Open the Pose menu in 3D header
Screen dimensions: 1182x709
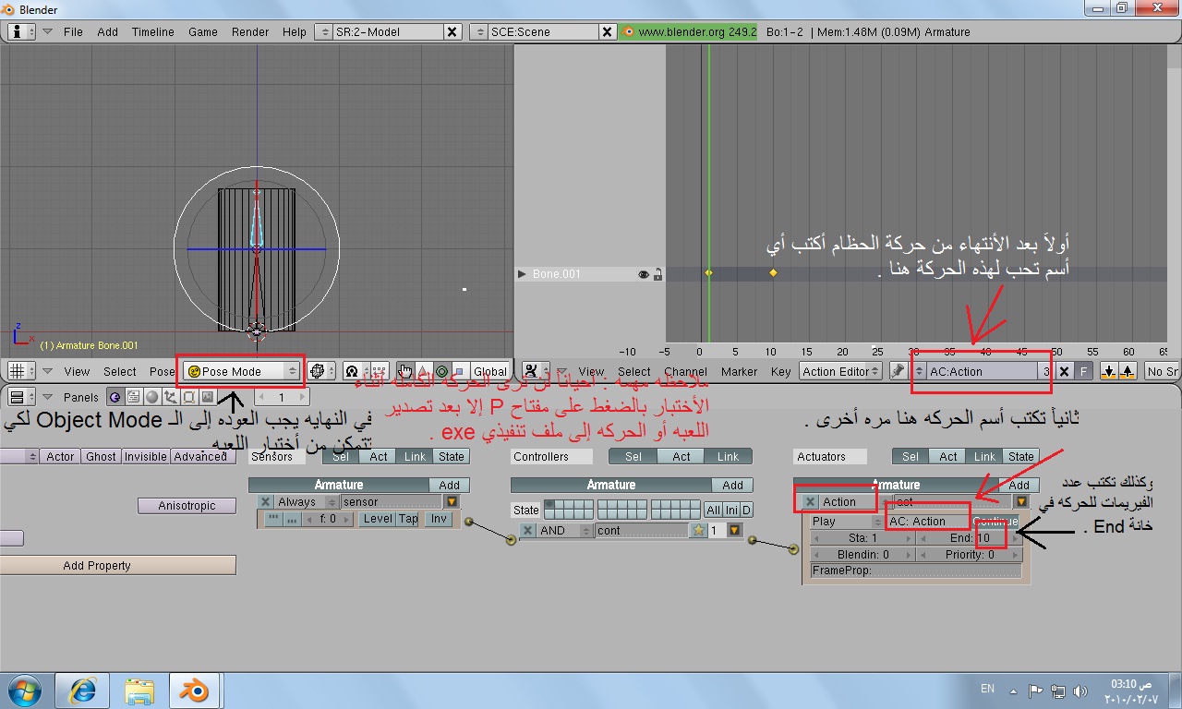pyautogui.click(x=162, y=371)
